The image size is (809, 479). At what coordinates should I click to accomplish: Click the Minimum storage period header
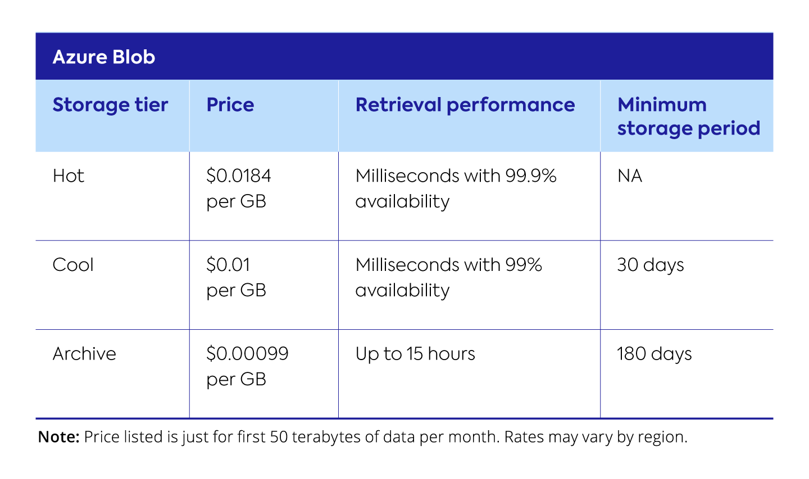688,117
